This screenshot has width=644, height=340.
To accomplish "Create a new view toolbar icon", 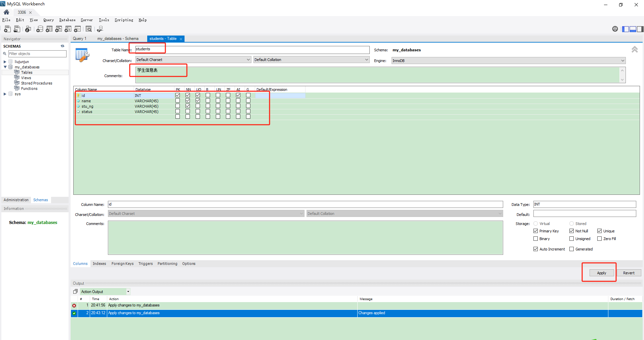I will (58, 29).
